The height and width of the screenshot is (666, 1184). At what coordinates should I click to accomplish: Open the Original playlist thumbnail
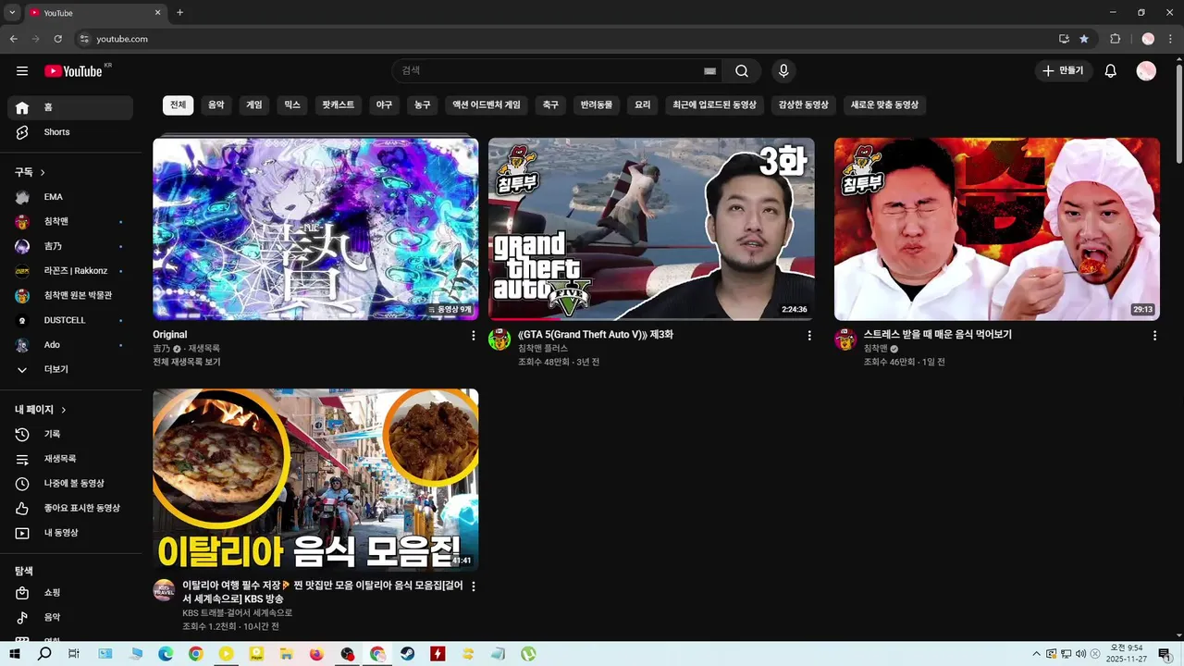315,229
